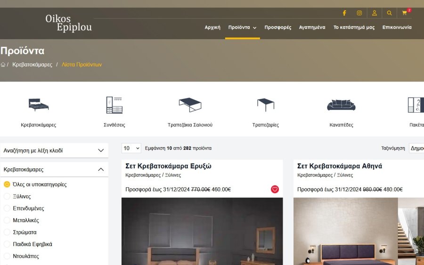
Task: Select the wall unit icon for Συνθέσεις
Action: (x=114, y=105)
